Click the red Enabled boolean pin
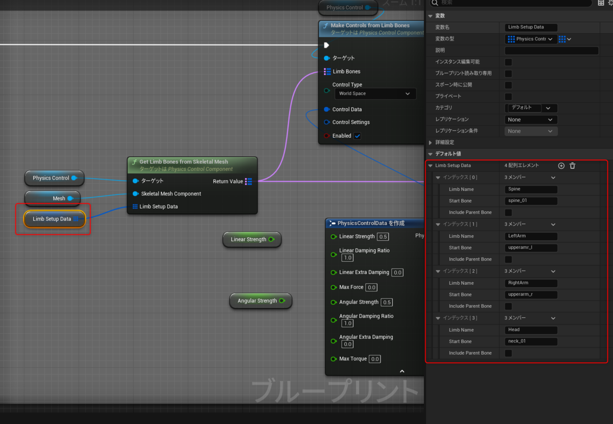 point(327,136)
